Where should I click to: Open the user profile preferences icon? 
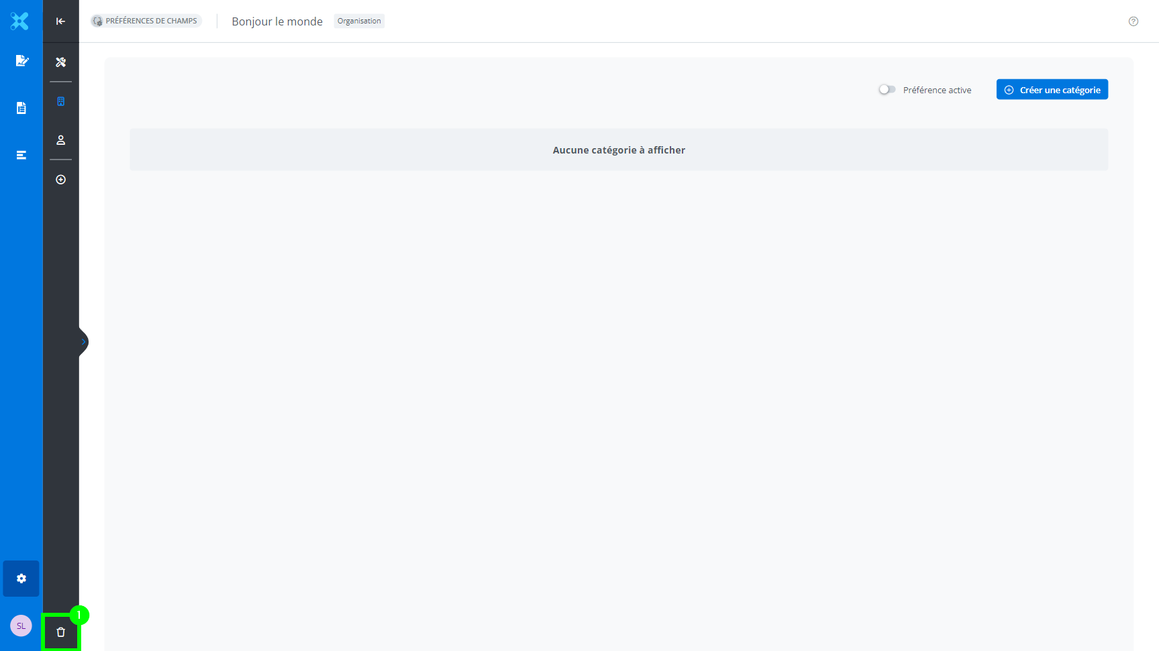(x=61, y=140)
